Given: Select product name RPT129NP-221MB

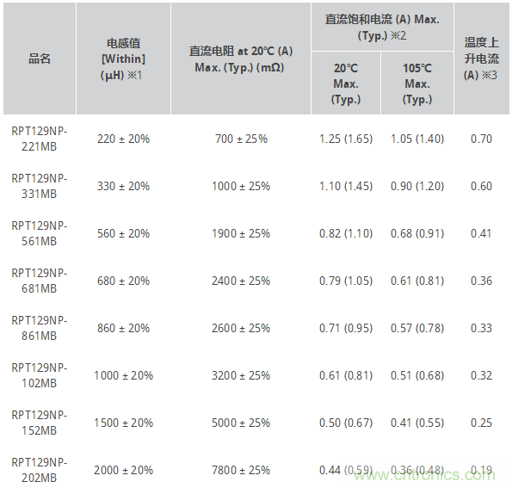Looking at the screenshot, I should (40, 139).
